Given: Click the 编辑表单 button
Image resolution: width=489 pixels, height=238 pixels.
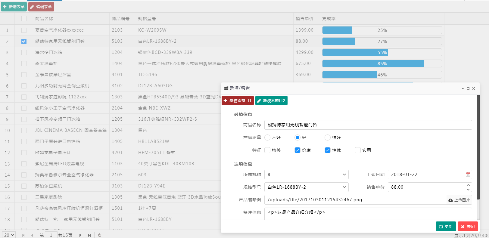Looking at the screenshot, I should coord(41,7).
